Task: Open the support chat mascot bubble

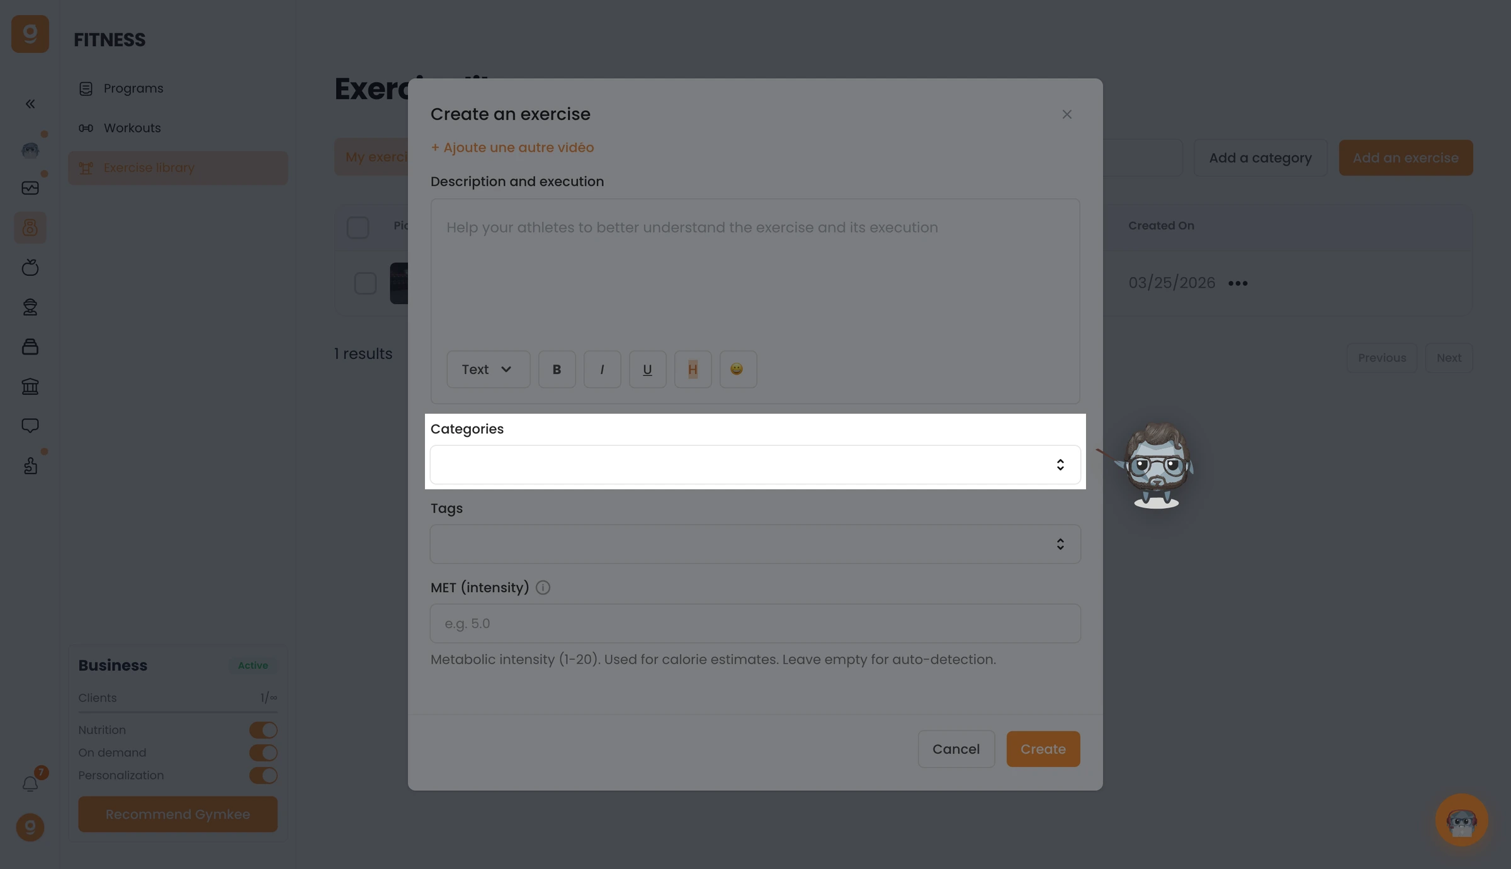Action: pos(1462,820)
